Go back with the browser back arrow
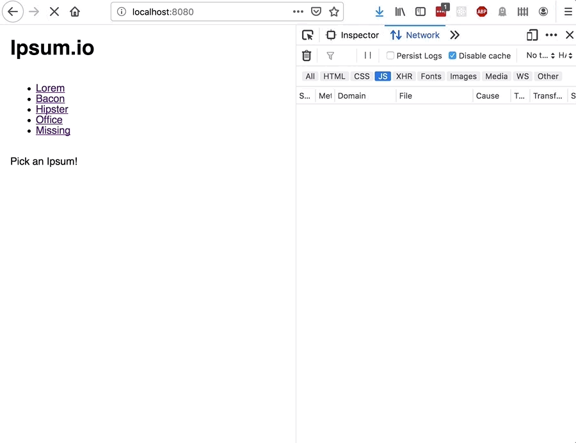The image size is (576, 443). [x=13, y=12]
